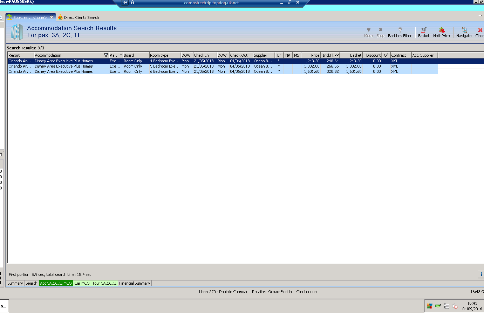Open the Summary bottom tab
Viewport: 484px width, 313px height.
point(15,283)
